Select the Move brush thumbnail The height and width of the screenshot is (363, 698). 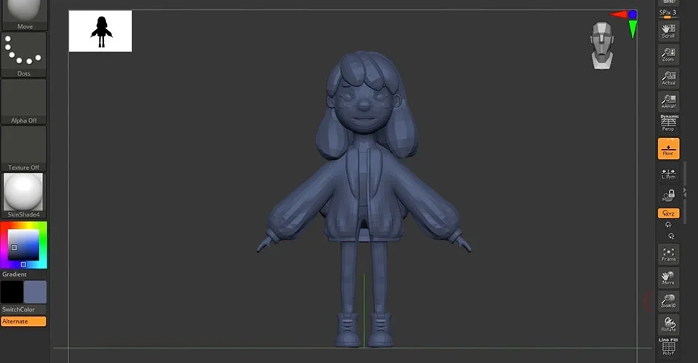click(24, 15)
